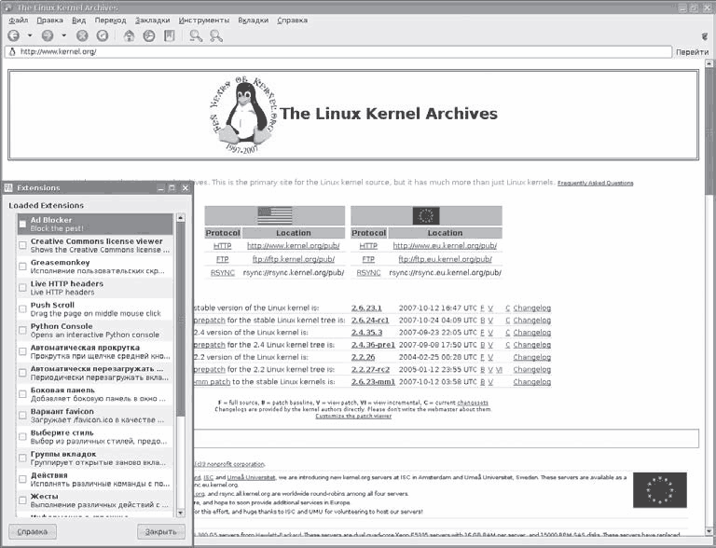The height and width of the screenshot is (548, 716).
Task: Click the Закрыть button in Extensions
Action: click(160, 532)
